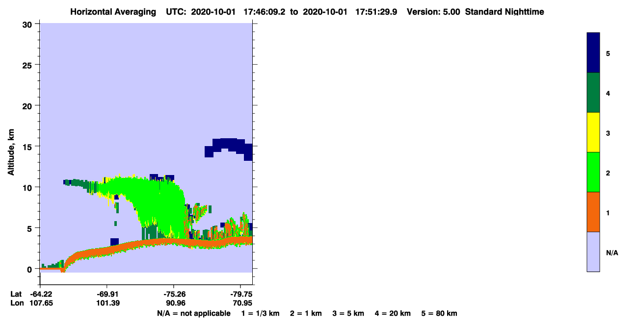
Task: Click the end time '17:51:29.9'
Action: click(x=377, y=12)
